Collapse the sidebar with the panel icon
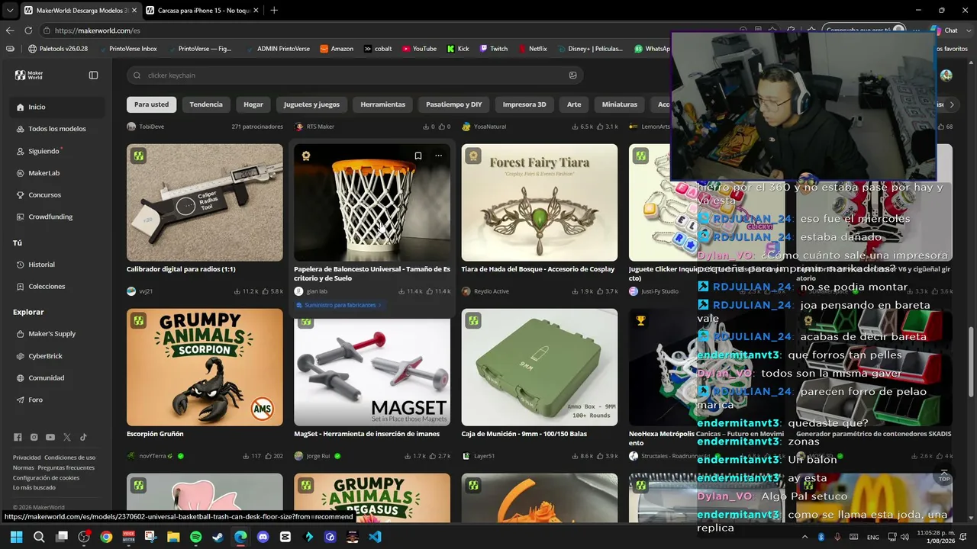This screenshot has width=977, height=549. point(93,75)
